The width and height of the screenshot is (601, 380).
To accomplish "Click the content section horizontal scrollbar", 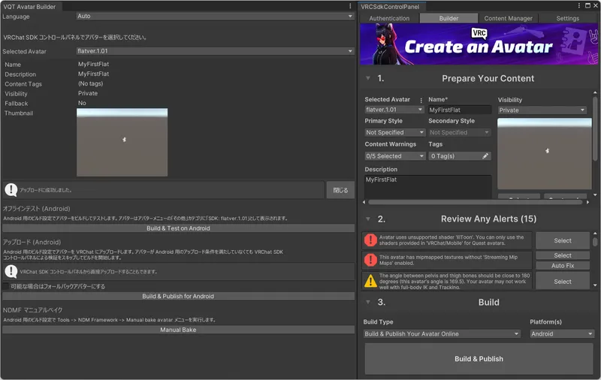I will point(475,202).
